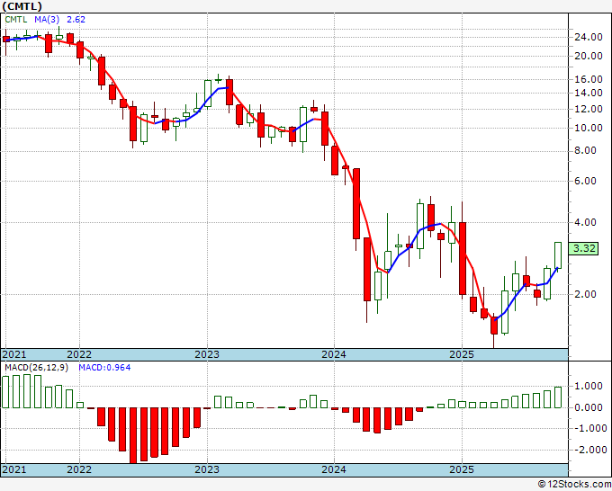The image size is (612, 491).
Task: Click the 10.00 price axis label
Action: pyautogui.click(x=589, y=129)
